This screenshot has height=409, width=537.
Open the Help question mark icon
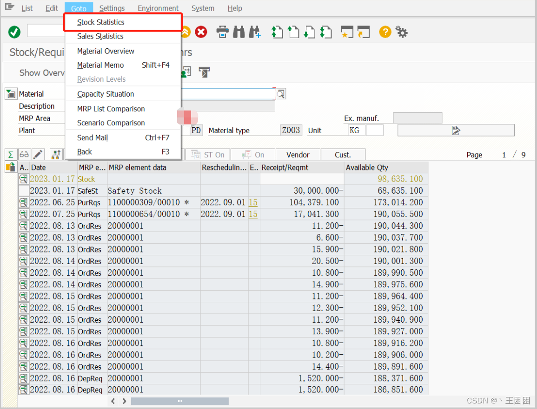click(385, 32)
